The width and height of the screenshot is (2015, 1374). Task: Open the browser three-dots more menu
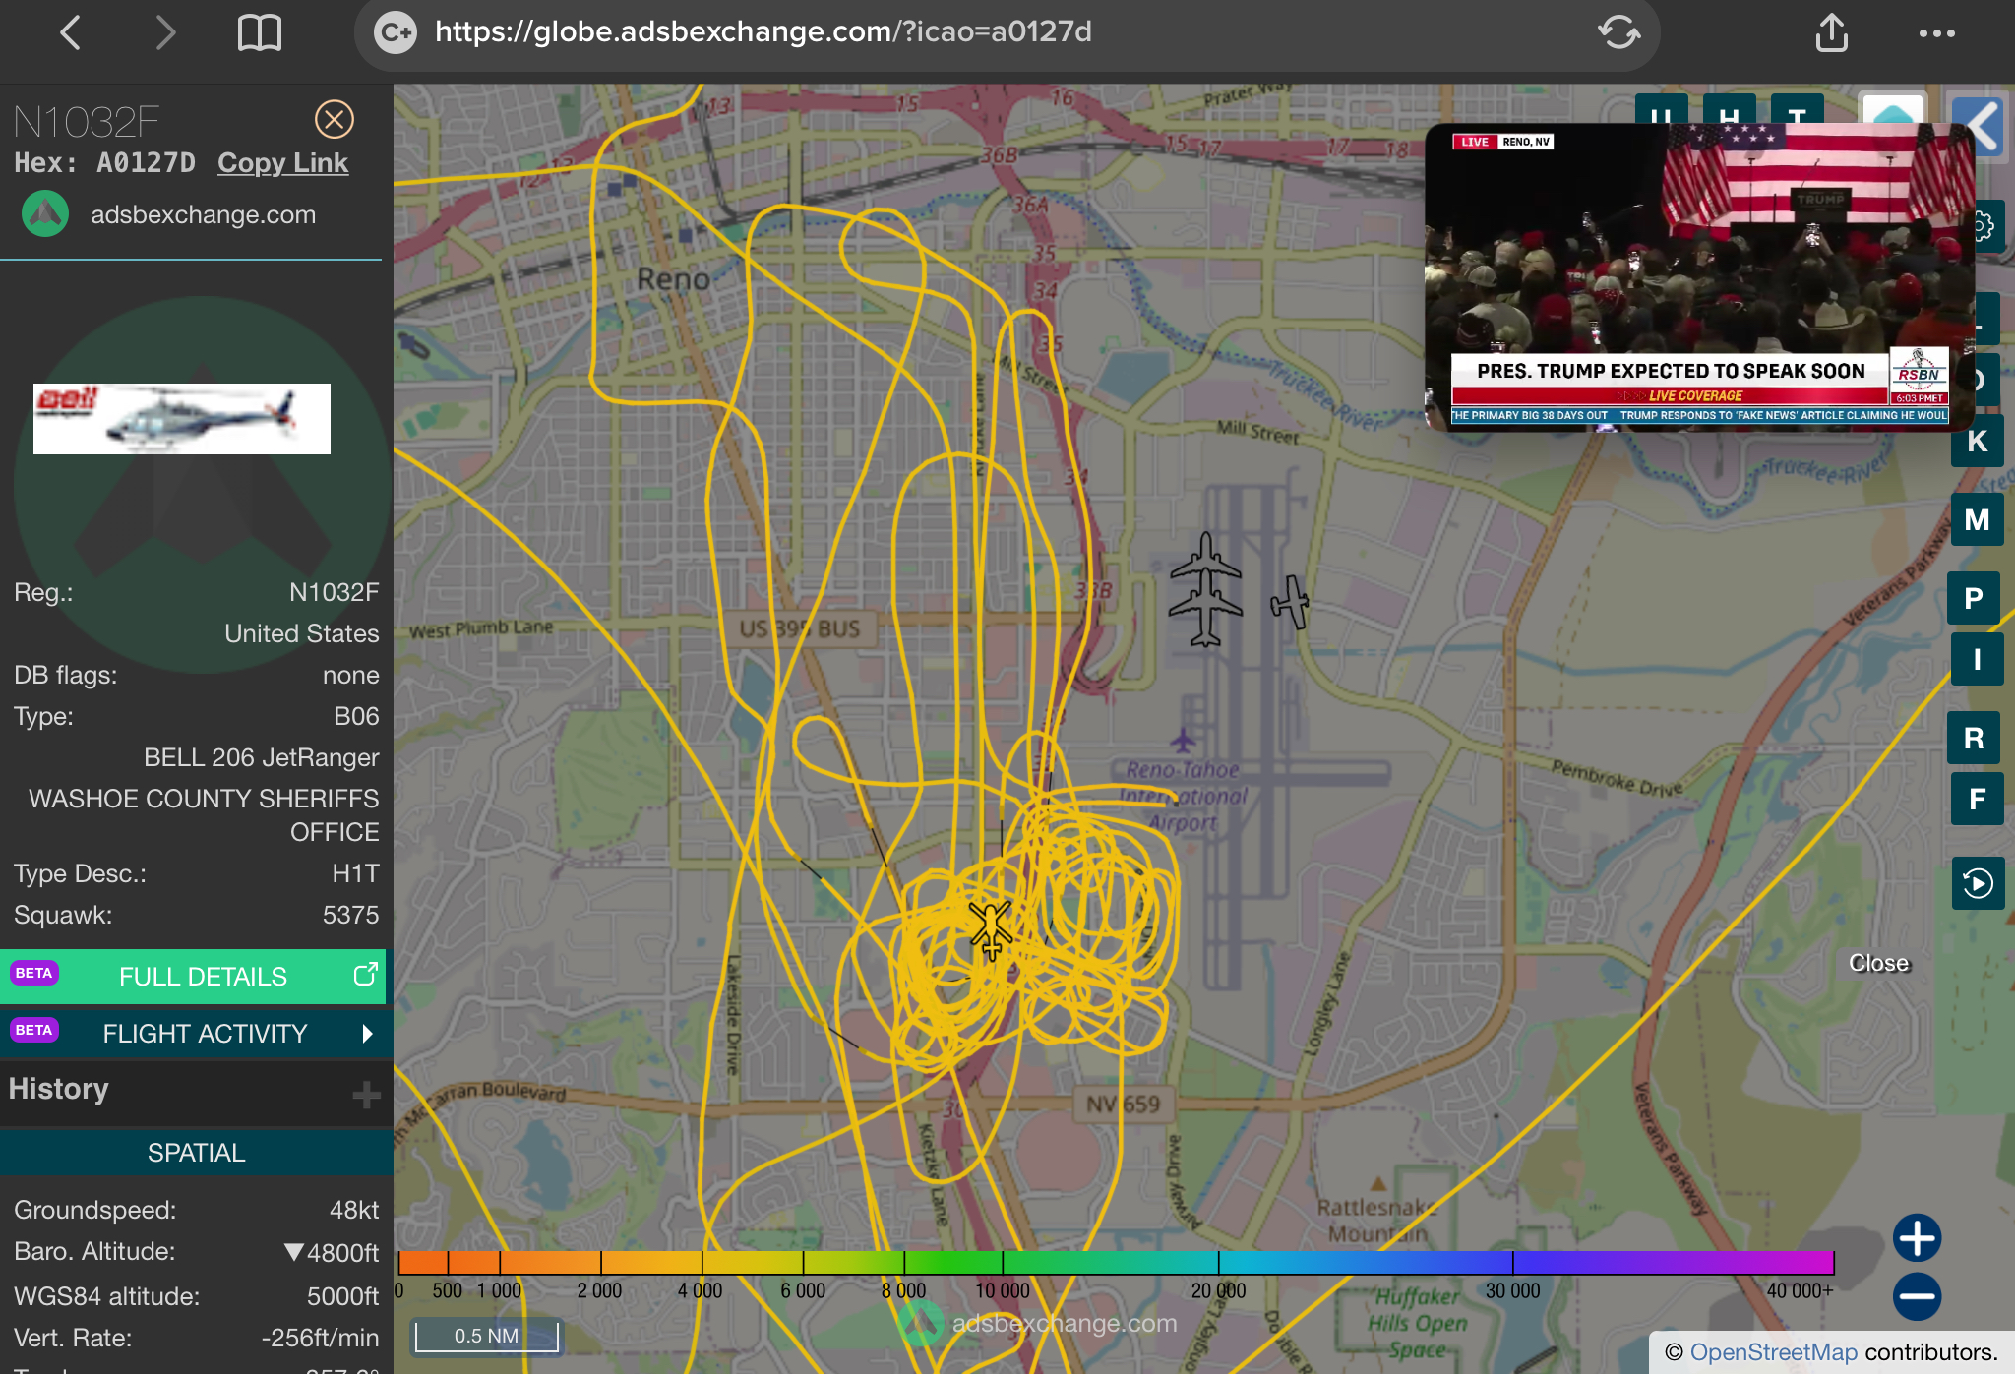coord(1936,33)
